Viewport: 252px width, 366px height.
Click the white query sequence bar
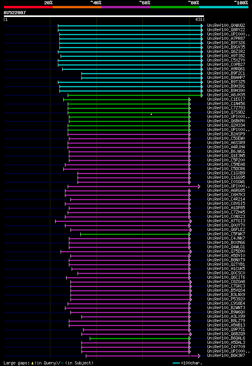pos(104,16)
